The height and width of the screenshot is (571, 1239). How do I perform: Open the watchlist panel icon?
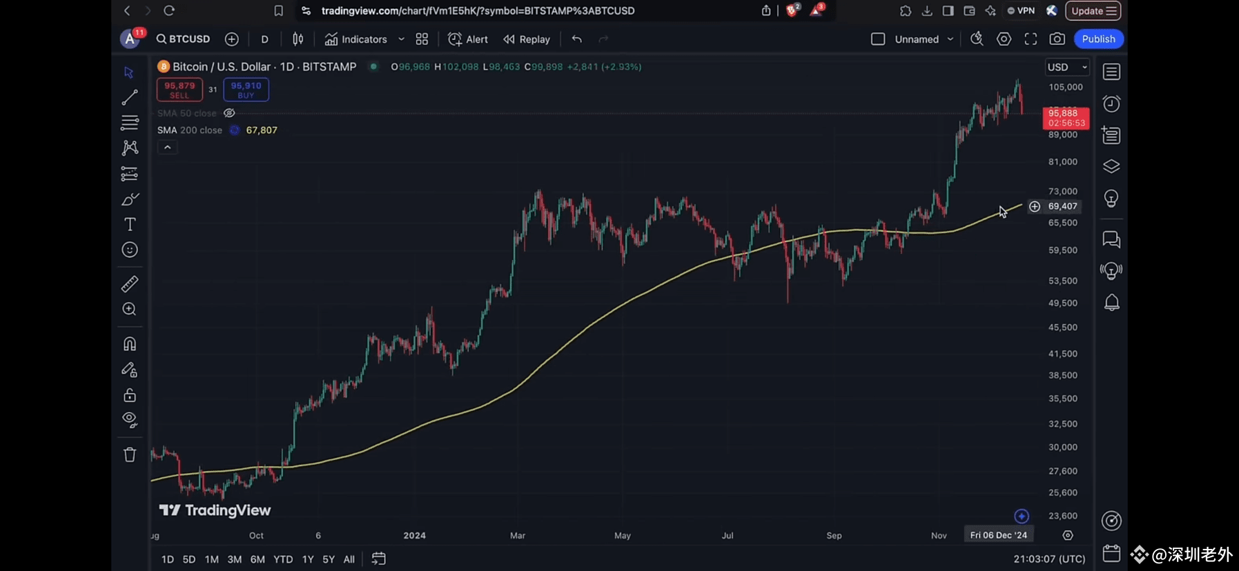(x=1111, y=72)
